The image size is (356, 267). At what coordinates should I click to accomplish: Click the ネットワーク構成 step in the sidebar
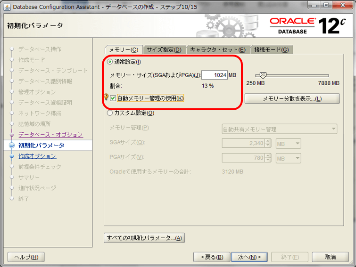coord(40,113)
